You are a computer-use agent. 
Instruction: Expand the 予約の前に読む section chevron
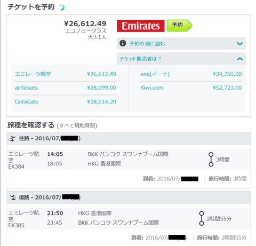click(x=240, y=44)
